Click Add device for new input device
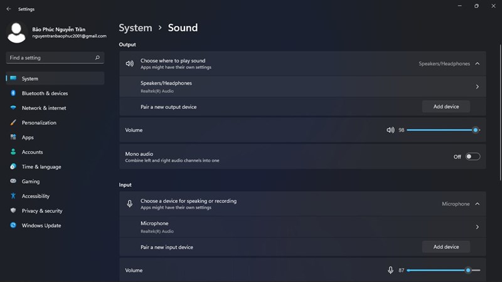 [446, 247]
